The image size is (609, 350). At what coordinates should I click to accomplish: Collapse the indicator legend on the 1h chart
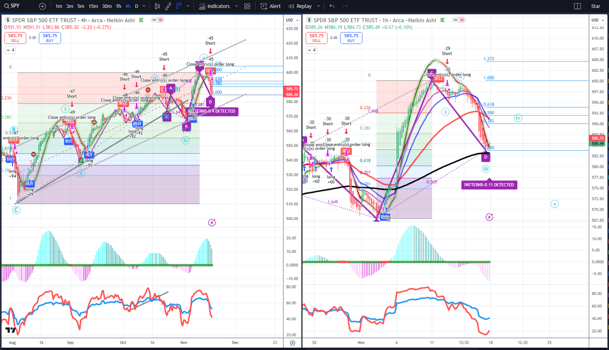click(312, 50)
